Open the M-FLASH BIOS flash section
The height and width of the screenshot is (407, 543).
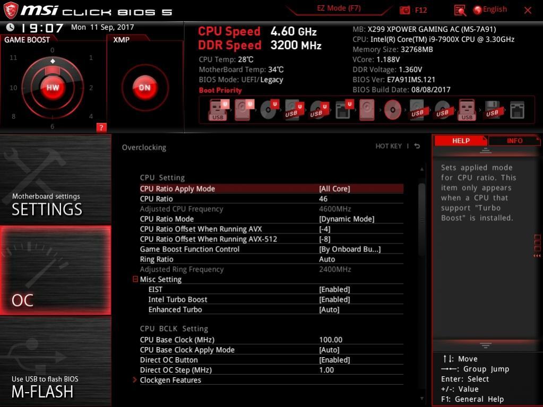point(55,362)
